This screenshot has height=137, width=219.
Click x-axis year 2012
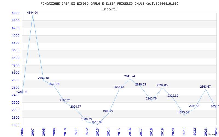coord(87,132)
